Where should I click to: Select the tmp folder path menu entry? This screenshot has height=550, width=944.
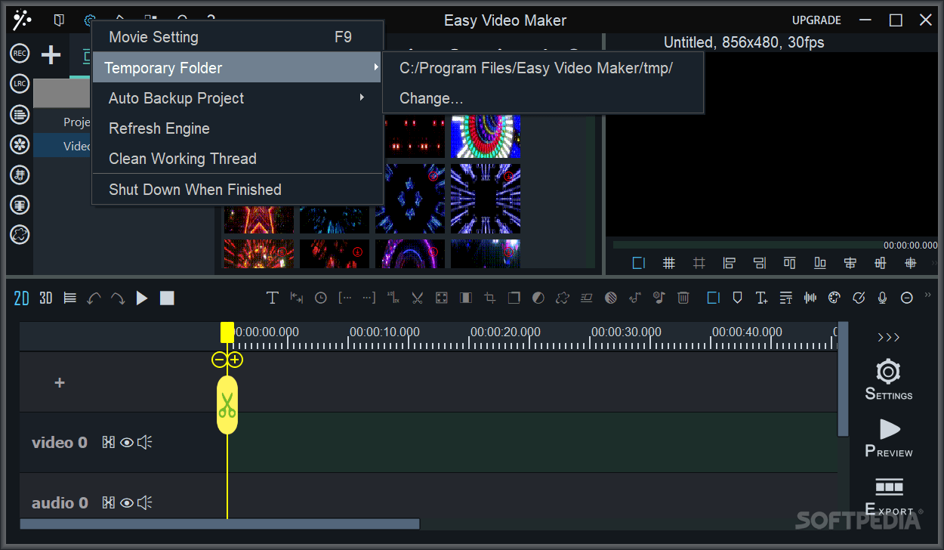[x=544, y=68]
